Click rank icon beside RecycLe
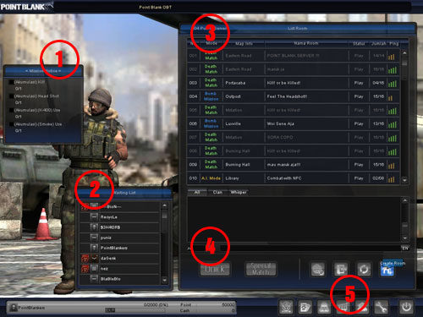The image size is (423, 317). click(94, 217)
